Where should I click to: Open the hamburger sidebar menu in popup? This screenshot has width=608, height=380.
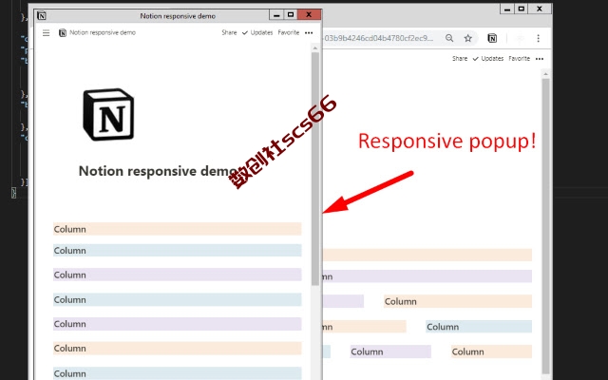coord(47,33)
